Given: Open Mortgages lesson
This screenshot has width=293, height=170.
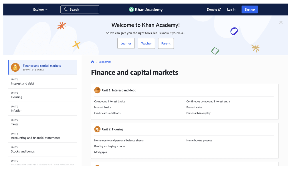Looking at the screenshot, I should 100,152.
